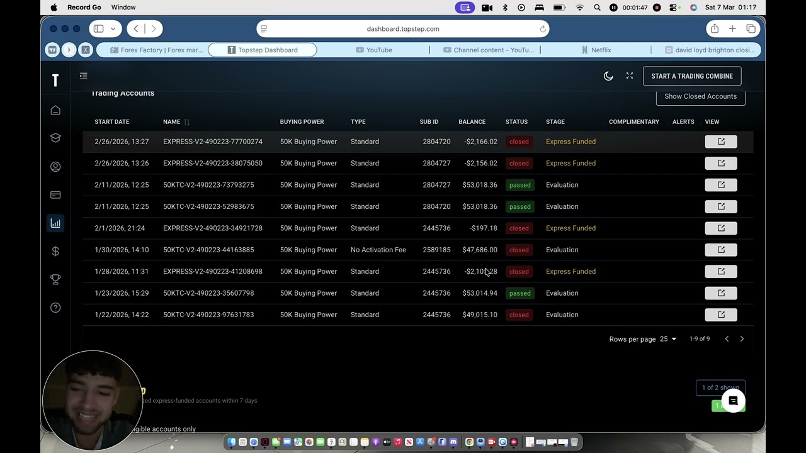View account 50KTC-V2-490223-97631783 details

721,315
